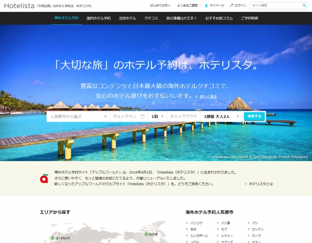Click the ホテリスタとは link
Screen dimensions: 312x243
(x=261, y=184)
